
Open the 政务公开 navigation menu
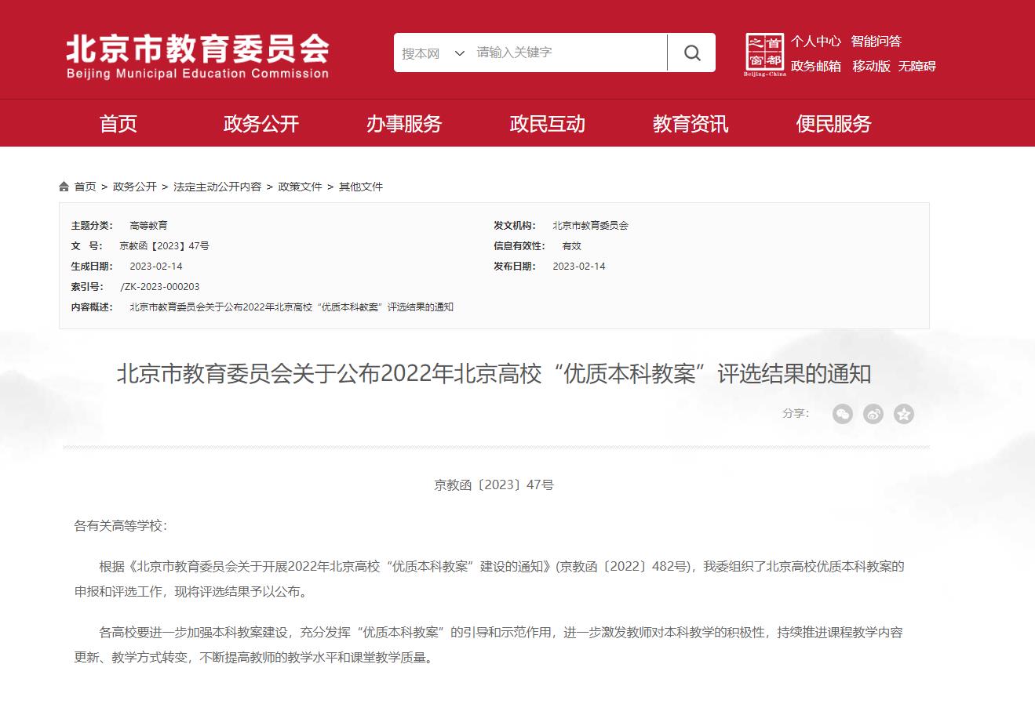pos(261,124)
